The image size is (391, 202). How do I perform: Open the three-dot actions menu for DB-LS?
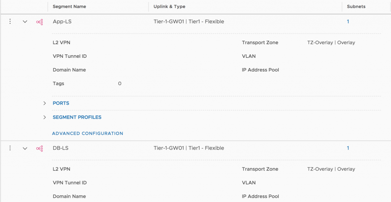(10, 148)
